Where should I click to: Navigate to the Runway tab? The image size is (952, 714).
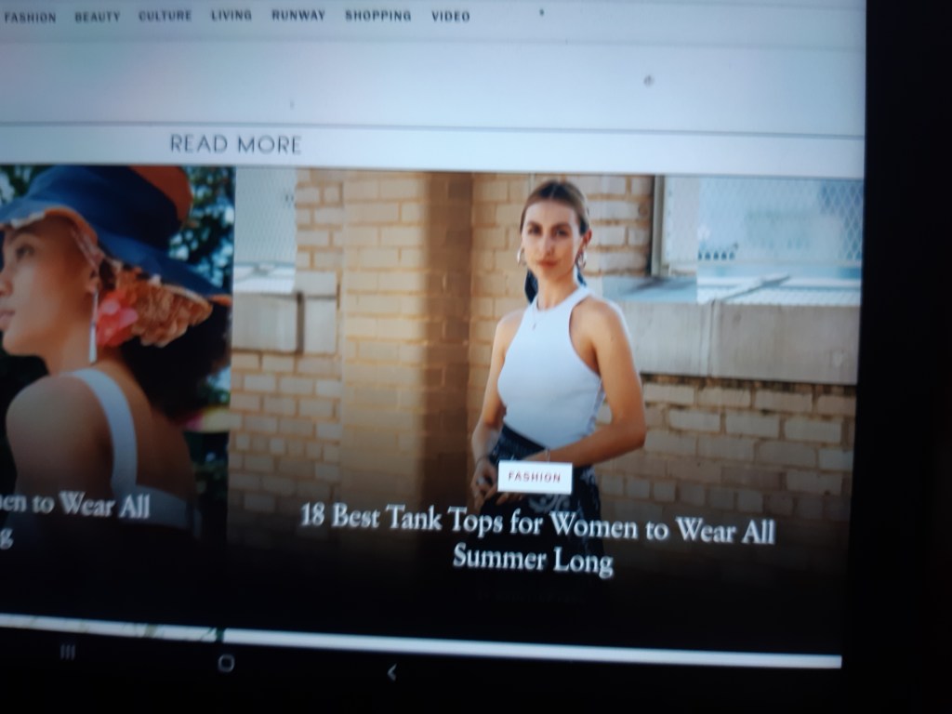[x=298, y=15]
